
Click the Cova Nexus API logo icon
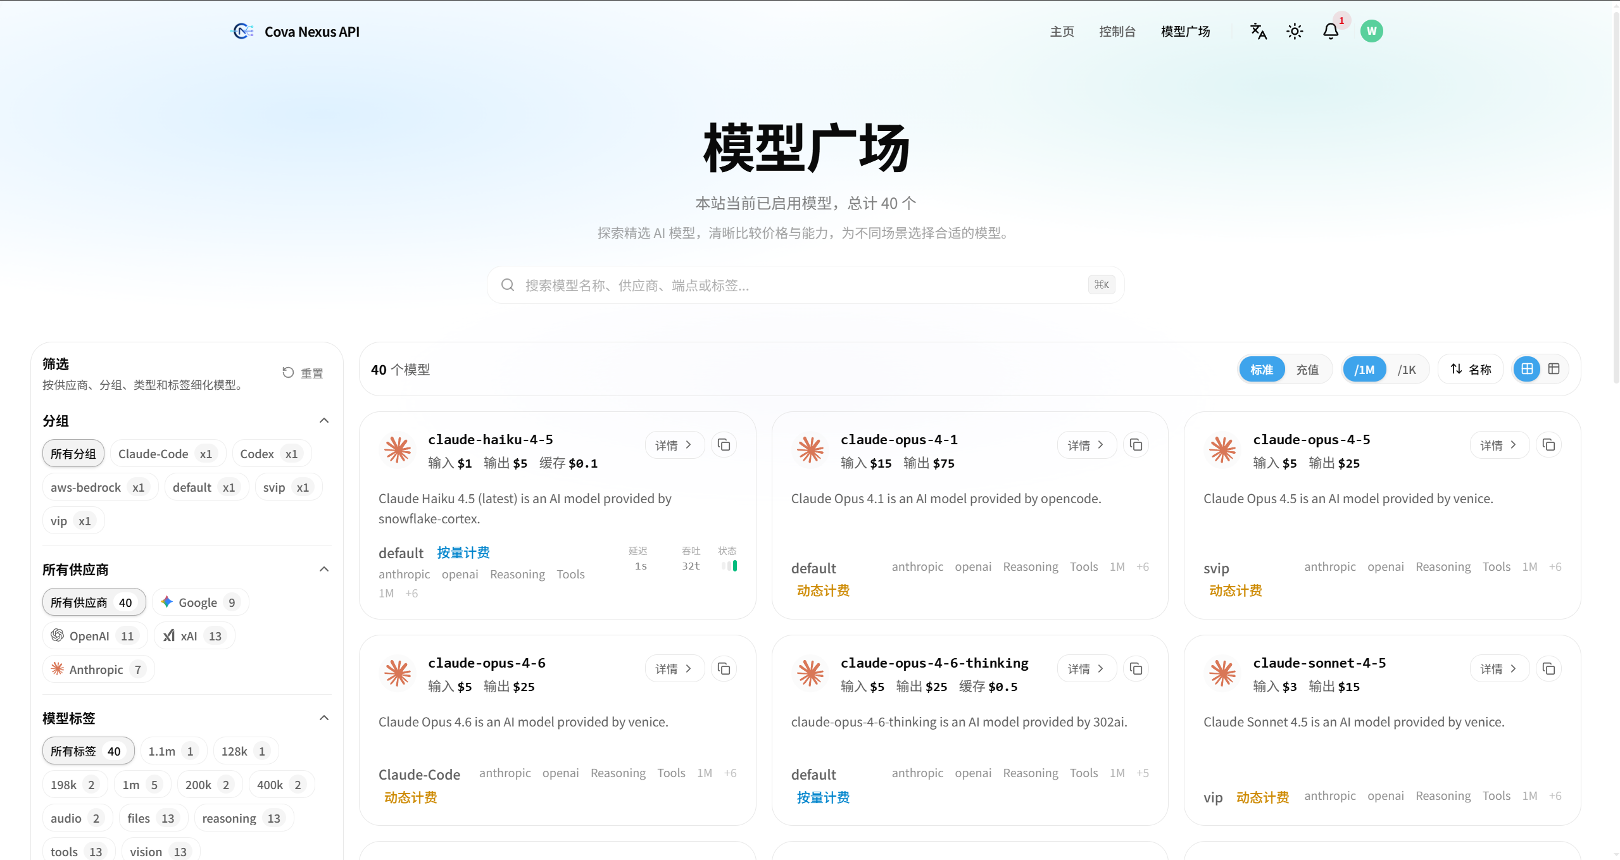point(242,31)
